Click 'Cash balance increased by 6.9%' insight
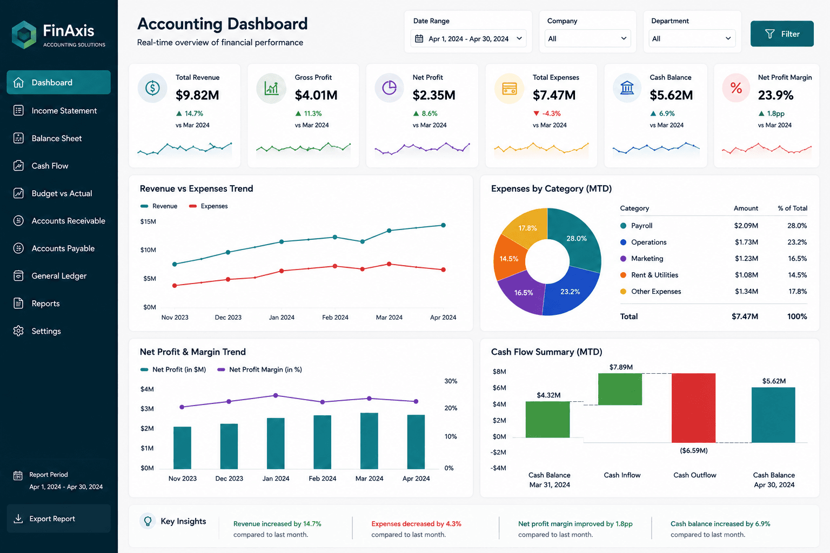Screen dimensions: 830x553 point(720,524)
